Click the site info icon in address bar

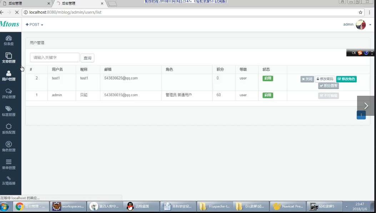point(26,12)
